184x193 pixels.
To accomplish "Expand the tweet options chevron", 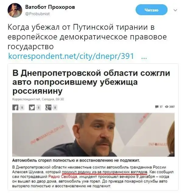I will click(175, 10).
